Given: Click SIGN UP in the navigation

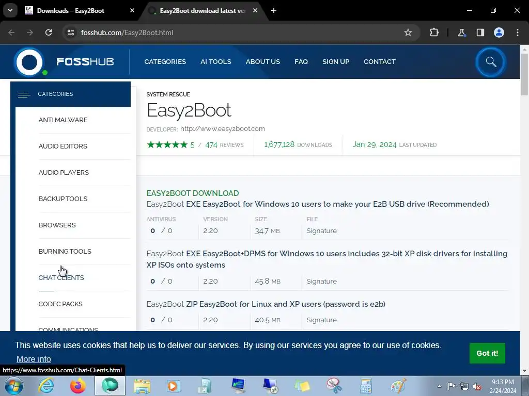Looking at the screenshot, I should pos(336,62).
